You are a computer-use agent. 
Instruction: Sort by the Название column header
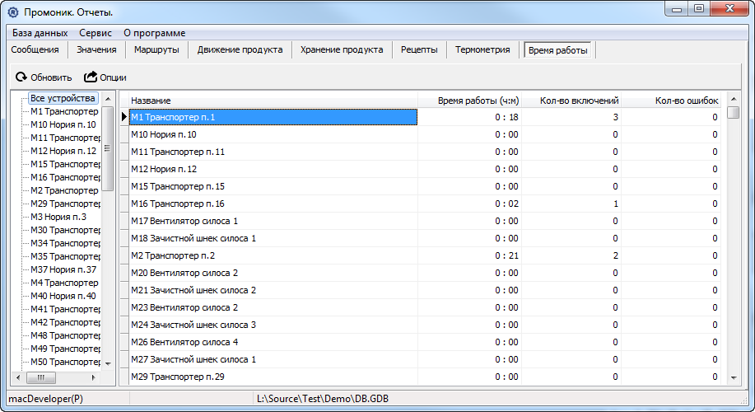(x=273, y=101)
